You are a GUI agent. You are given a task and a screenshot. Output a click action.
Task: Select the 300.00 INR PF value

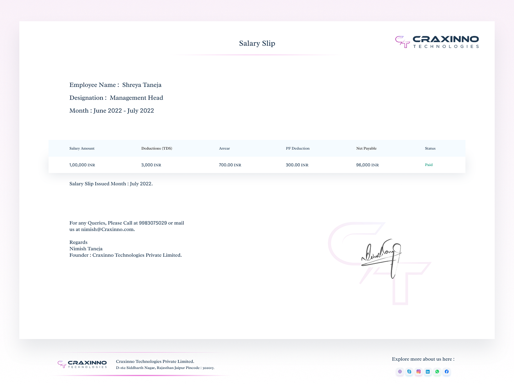coord(297,165)
